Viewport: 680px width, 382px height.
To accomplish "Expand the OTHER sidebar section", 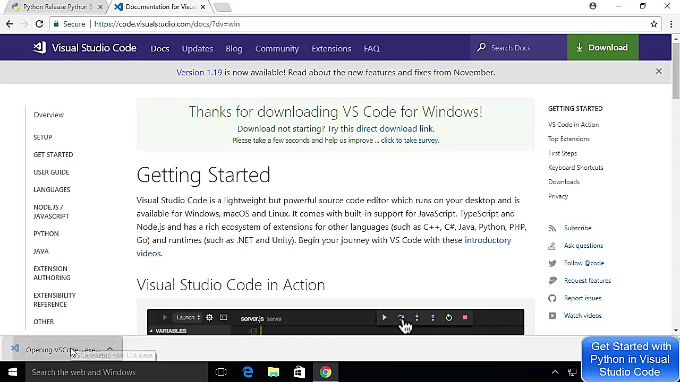I will coord(44,322).
